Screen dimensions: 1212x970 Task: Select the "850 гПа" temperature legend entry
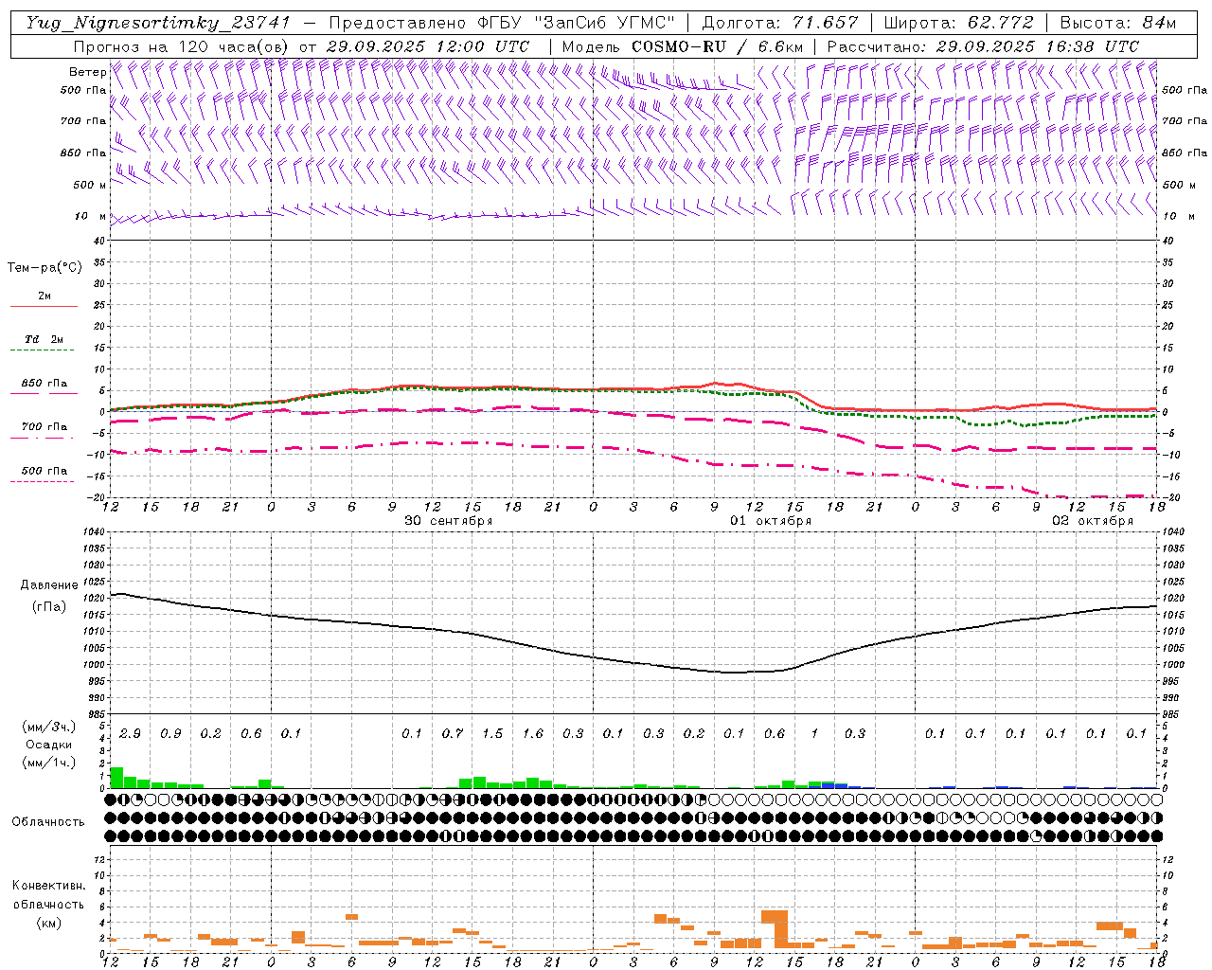45,384
